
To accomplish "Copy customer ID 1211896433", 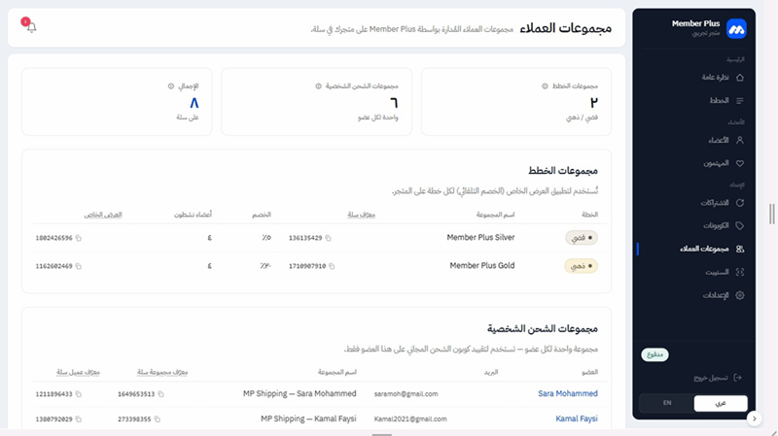I will [79, 394].
